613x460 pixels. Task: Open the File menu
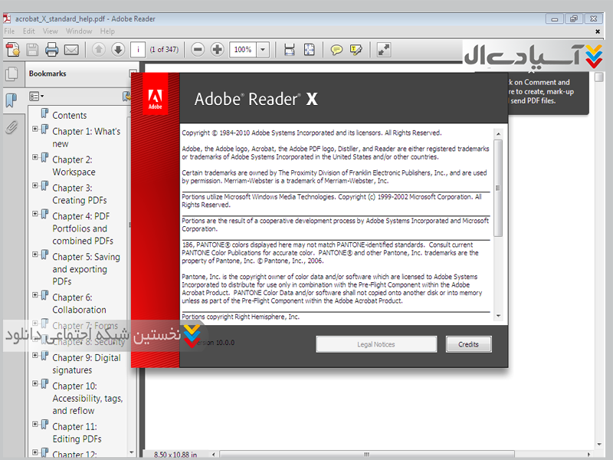(x=9, y=31)
